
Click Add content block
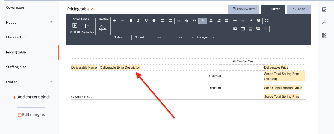point(32,97)
